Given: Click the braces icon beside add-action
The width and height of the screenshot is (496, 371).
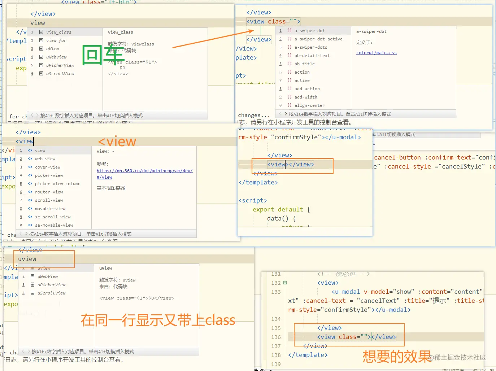Looking at the screenshot, I should click(x=290, y=89).
